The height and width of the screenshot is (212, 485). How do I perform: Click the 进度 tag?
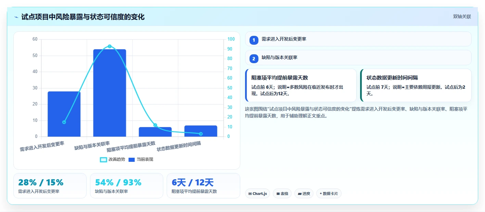(304, 194)
